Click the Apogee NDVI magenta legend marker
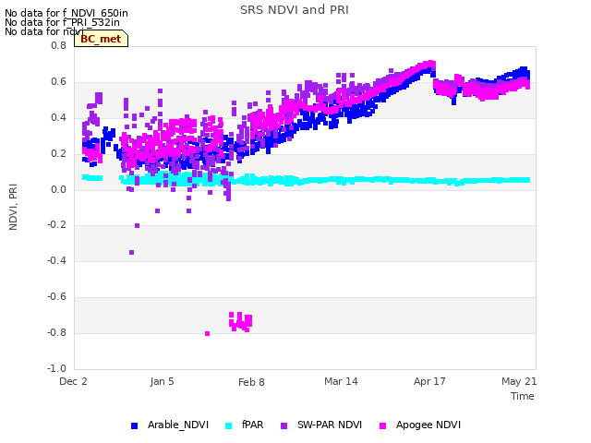Viewport: 591px width, 443px height. 382,425
